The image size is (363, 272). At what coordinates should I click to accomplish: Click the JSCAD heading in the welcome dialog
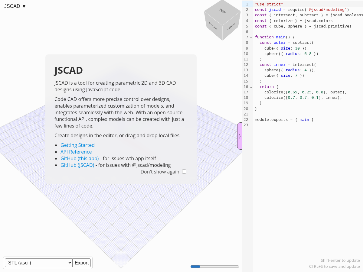click(69, 70)
